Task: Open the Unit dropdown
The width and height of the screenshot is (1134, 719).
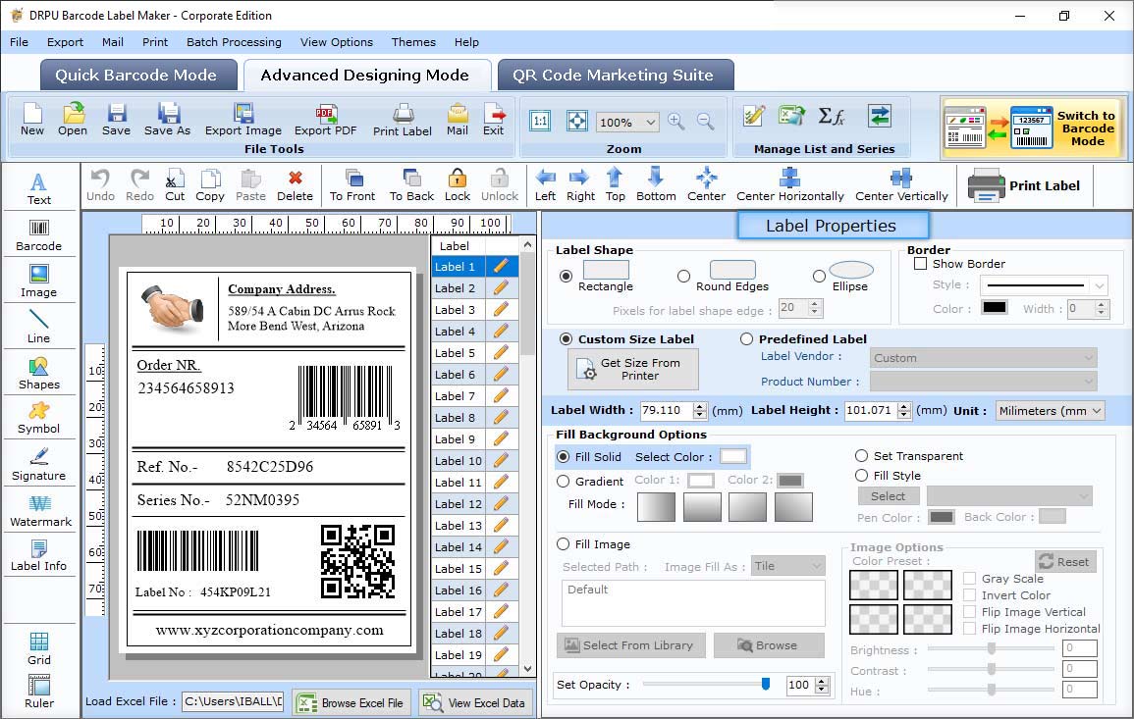Action: tap(1051, 410)
